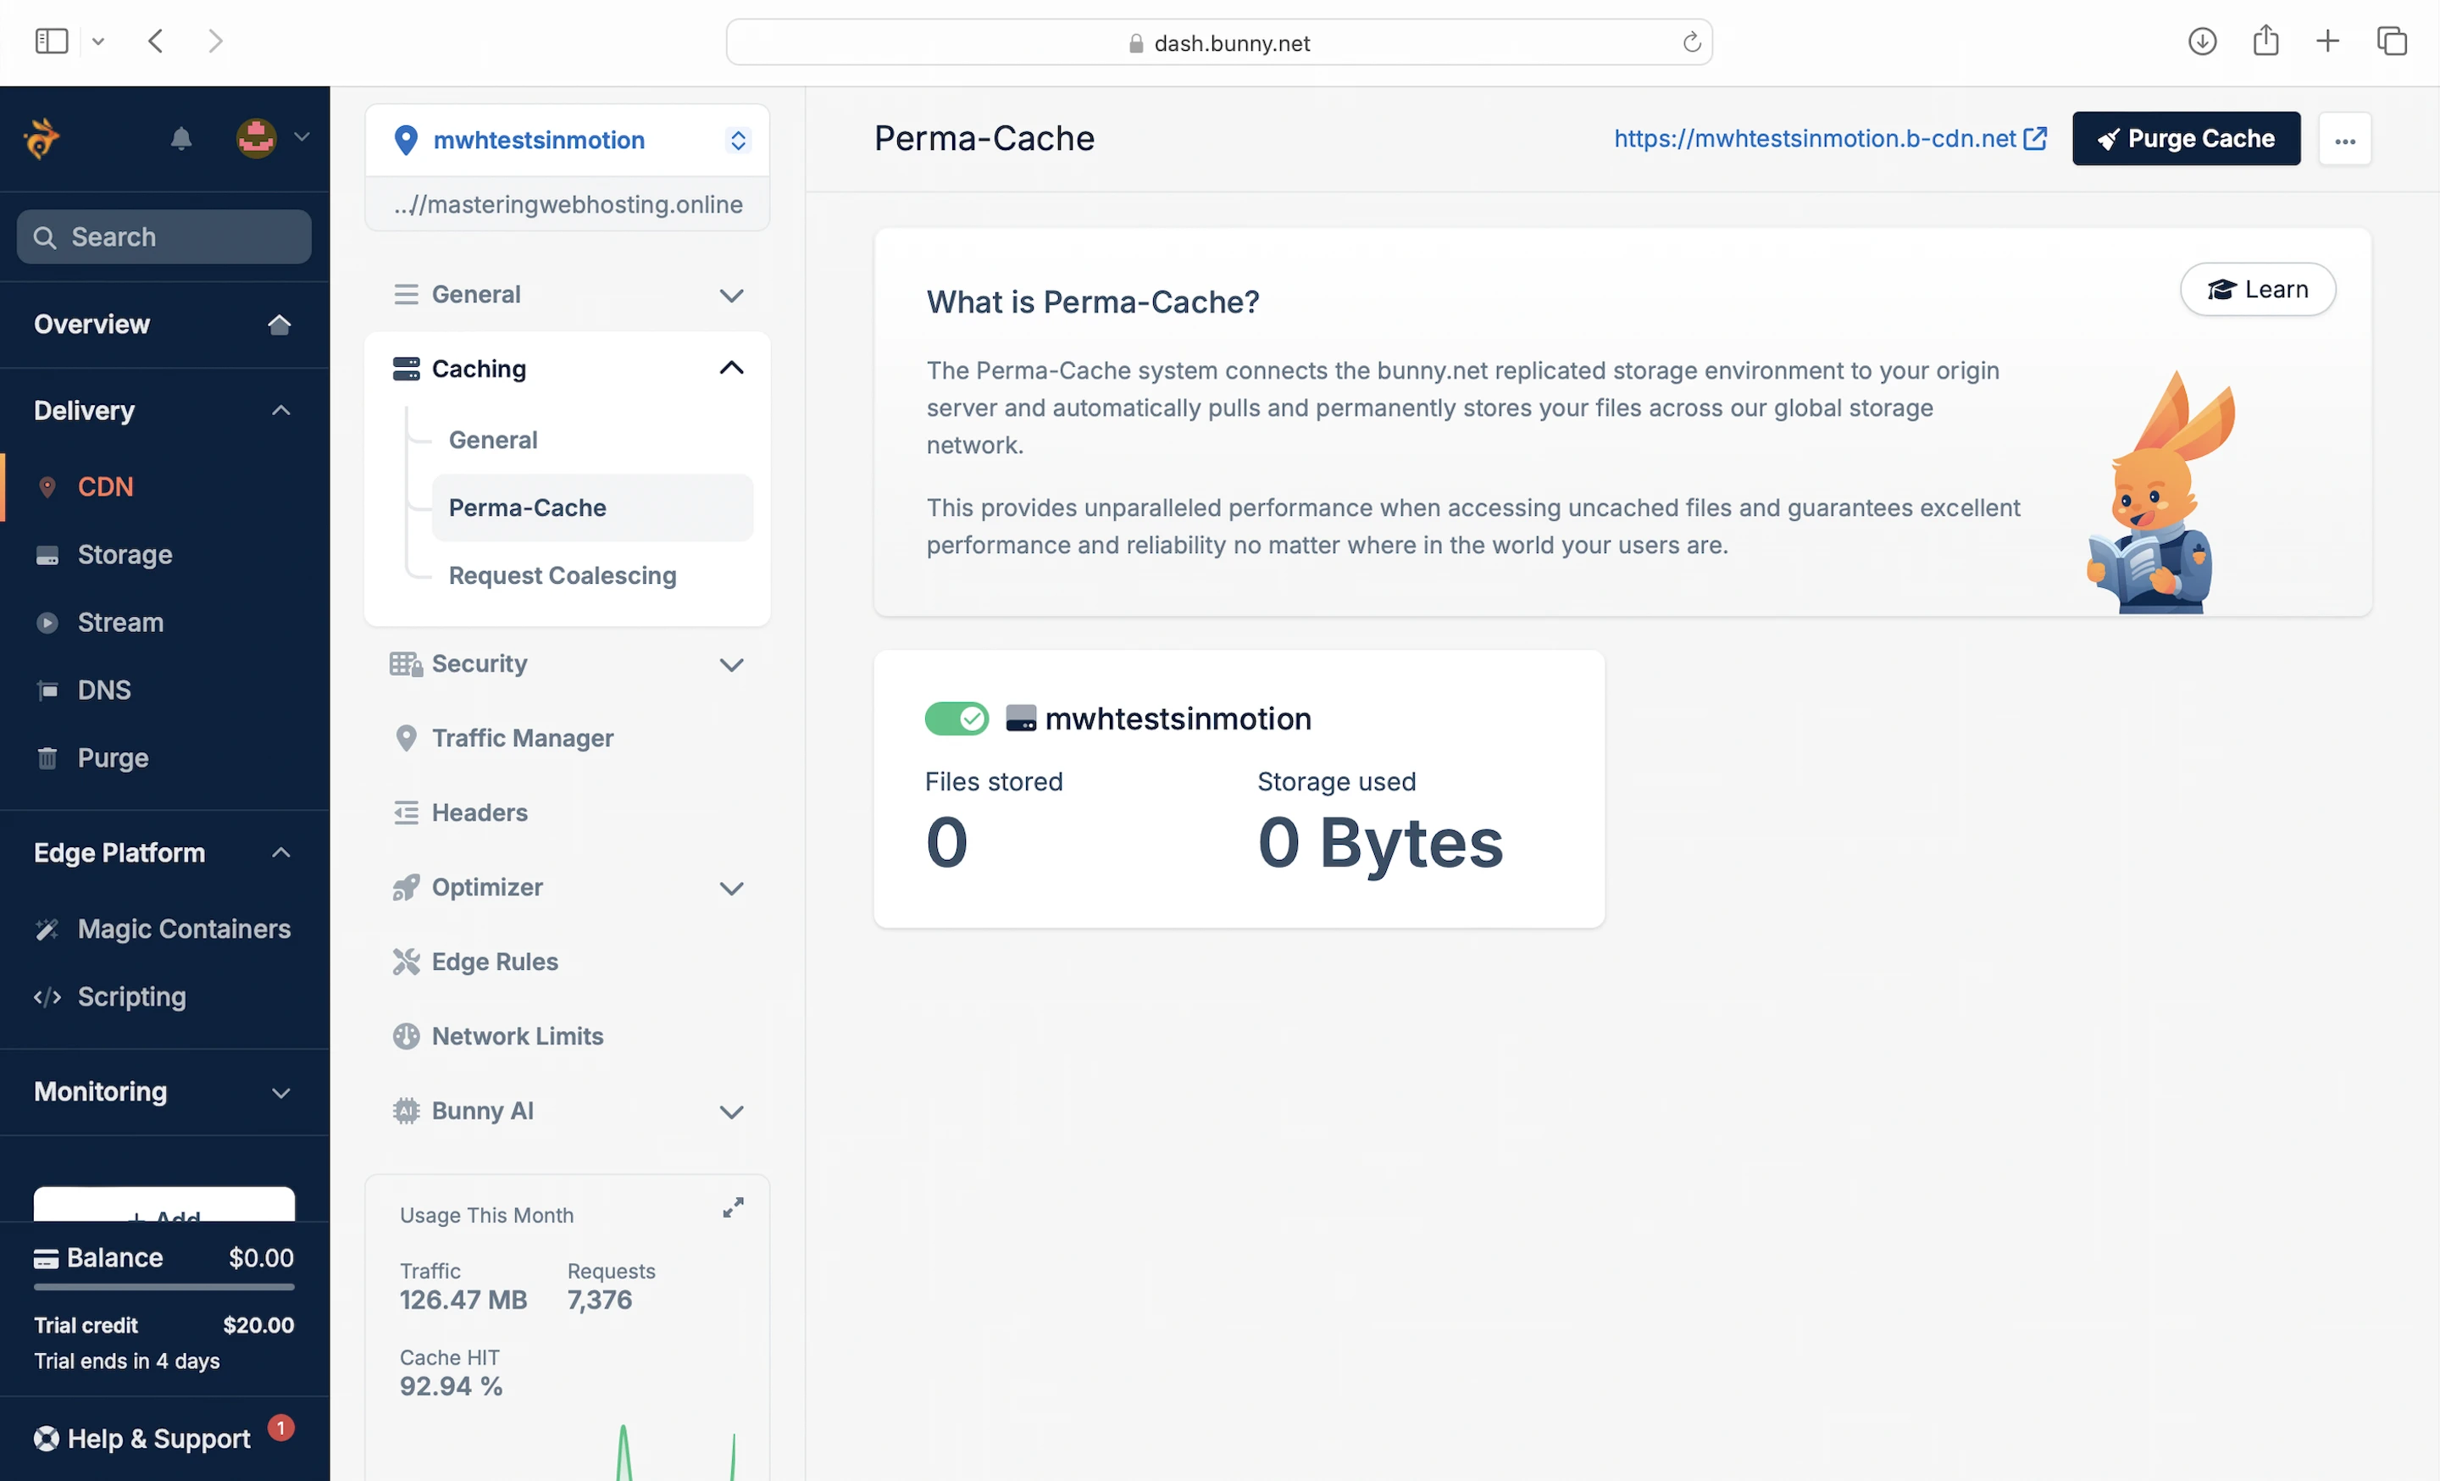Click the bunny.net logo icon
This screenshot has height=1481, width=2440.
point(42,139)
